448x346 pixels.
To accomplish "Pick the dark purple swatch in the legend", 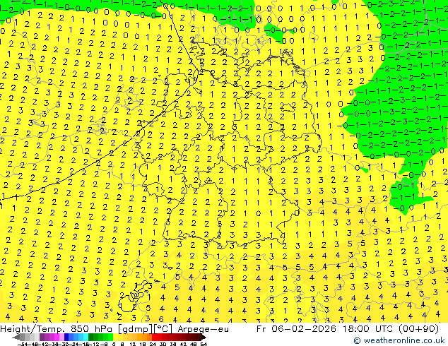I will tap(42, 337).
